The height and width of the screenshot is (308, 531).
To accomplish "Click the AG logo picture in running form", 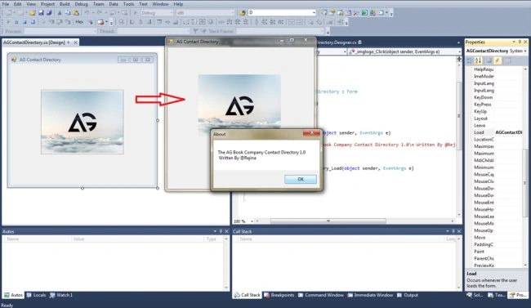I will click(239, 105).
